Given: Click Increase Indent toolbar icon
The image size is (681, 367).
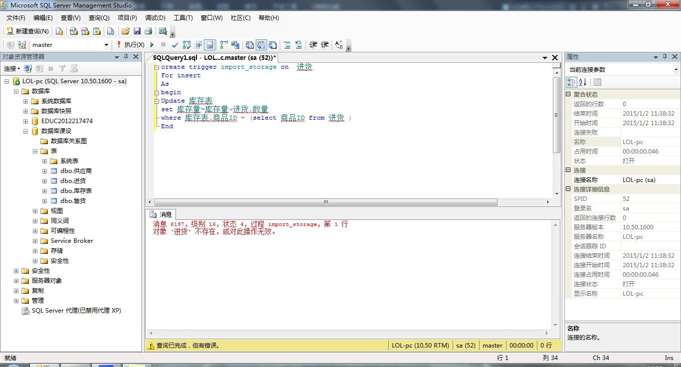Looking at the screenshot, I should point(325,45).
